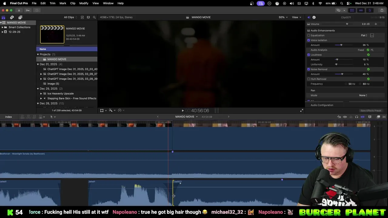Show the Info inspector icon
The image size is (388, 218).
[x=314, y=17]
